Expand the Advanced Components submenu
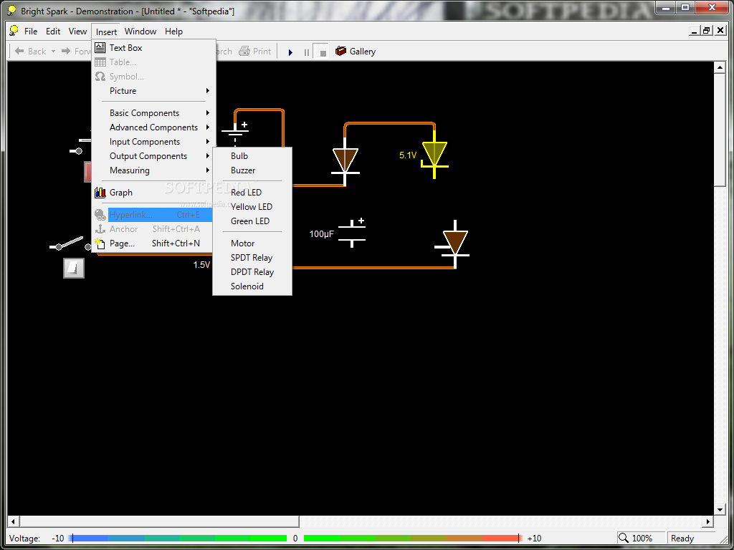The height and width of the screenshot is (550, 734). tap(153, 127)
